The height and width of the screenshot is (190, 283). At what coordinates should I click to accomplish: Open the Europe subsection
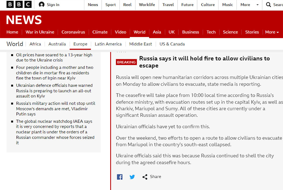(80, 44)
